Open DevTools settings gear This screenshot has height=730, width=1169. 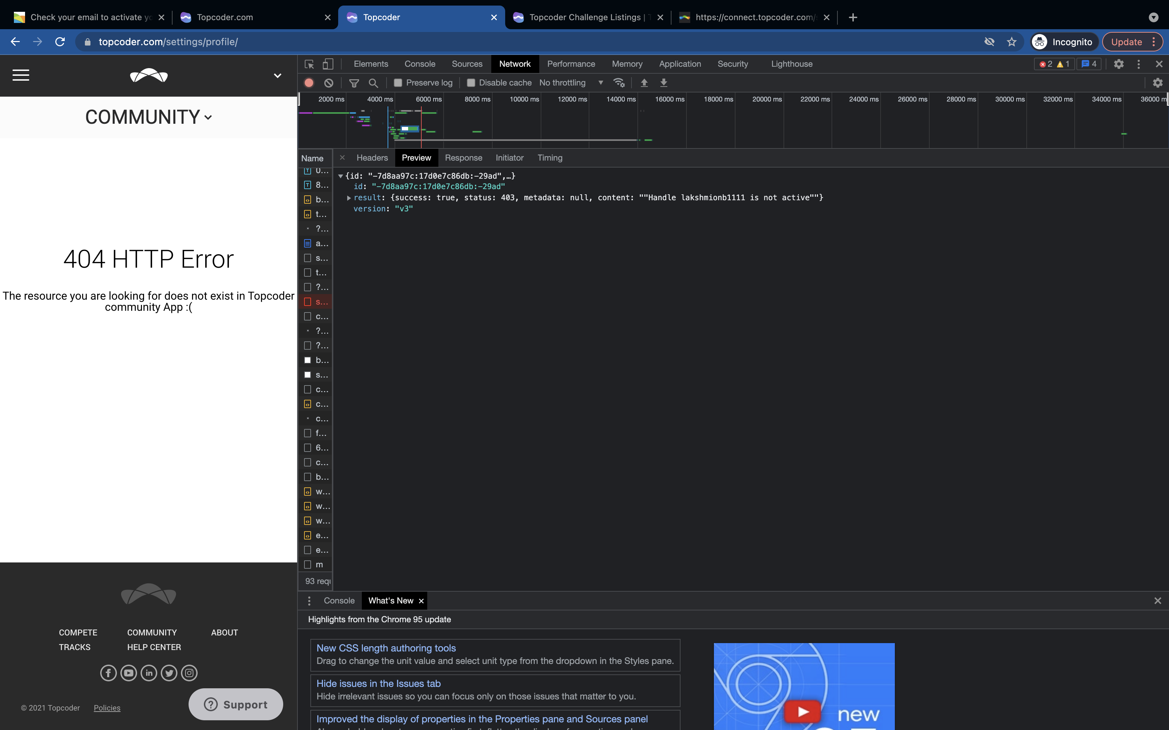1119,64
